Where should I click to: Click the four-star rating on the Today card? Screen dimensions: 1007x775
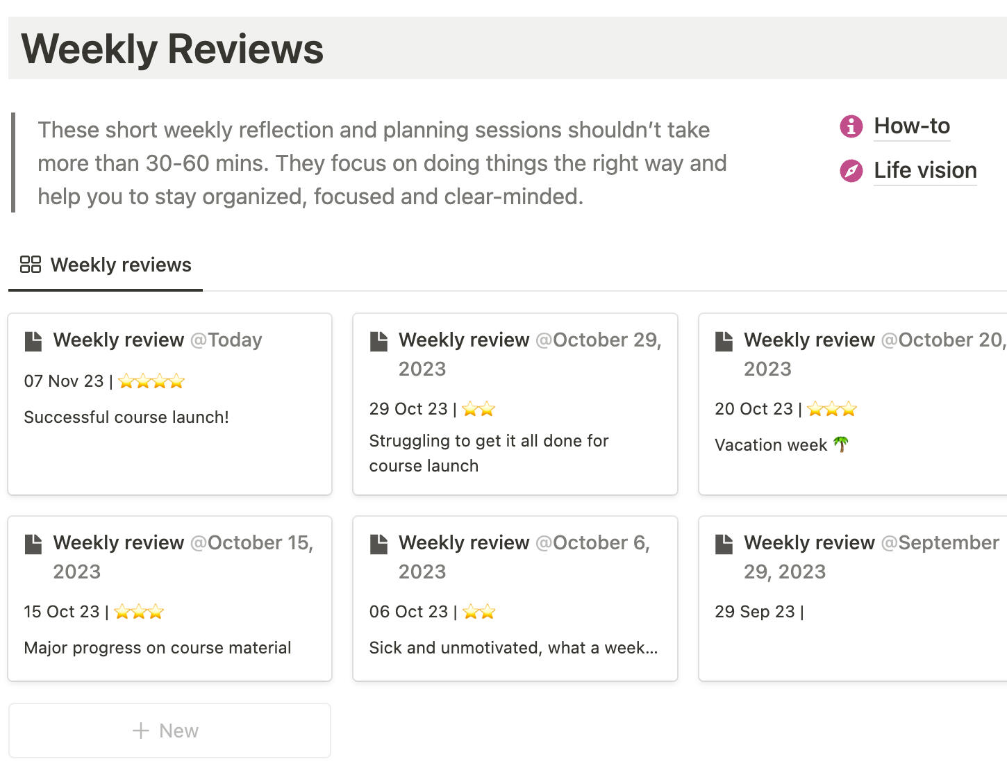[151, 381]
